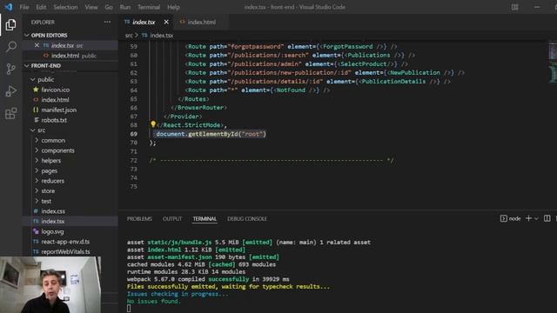This screenshot has height=313, width=557.
Task: Click the node terminal shell icon
Action: [x=503, y=218]
